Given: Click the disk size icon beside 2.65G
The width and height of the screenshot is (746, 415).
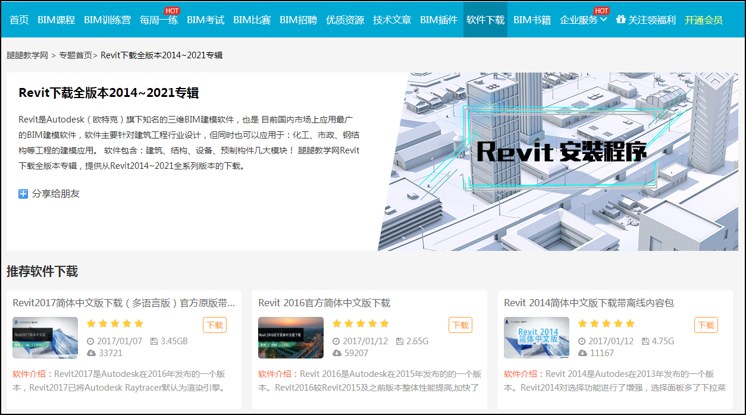Looking at the screenshot, I should (x=400, y=341).
